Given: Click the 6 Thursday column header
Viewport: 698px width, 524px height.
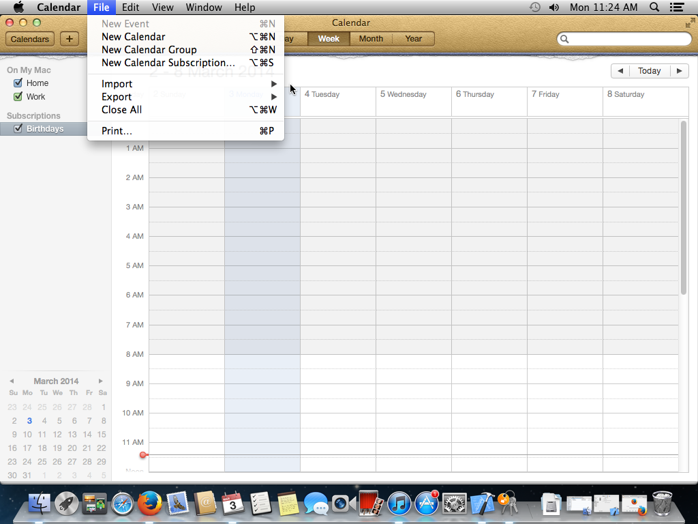Looking at the screenshot, I should pyautogui.click(x=475, y=94).
